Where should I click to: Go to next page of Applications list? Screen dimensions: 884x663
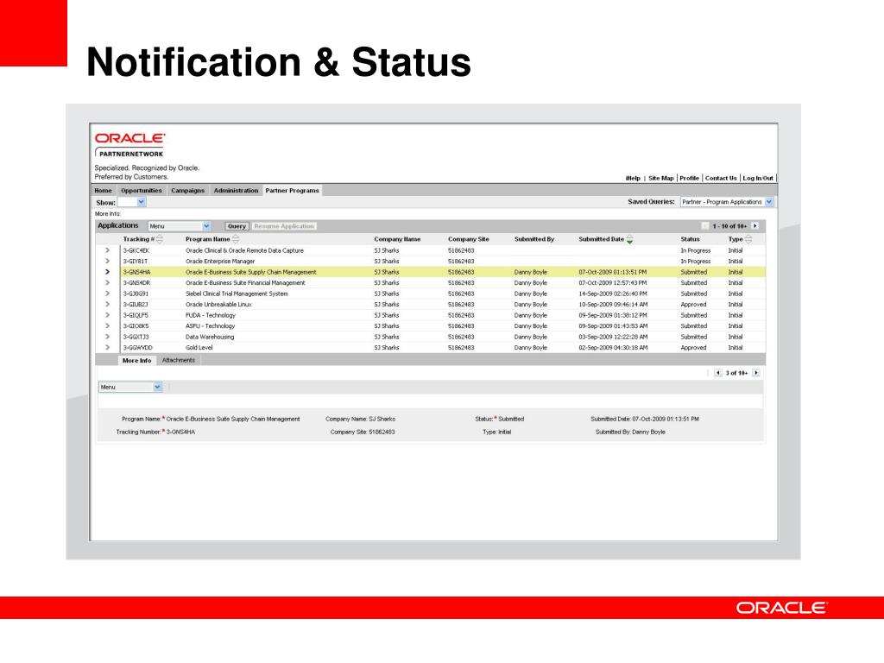755,226
